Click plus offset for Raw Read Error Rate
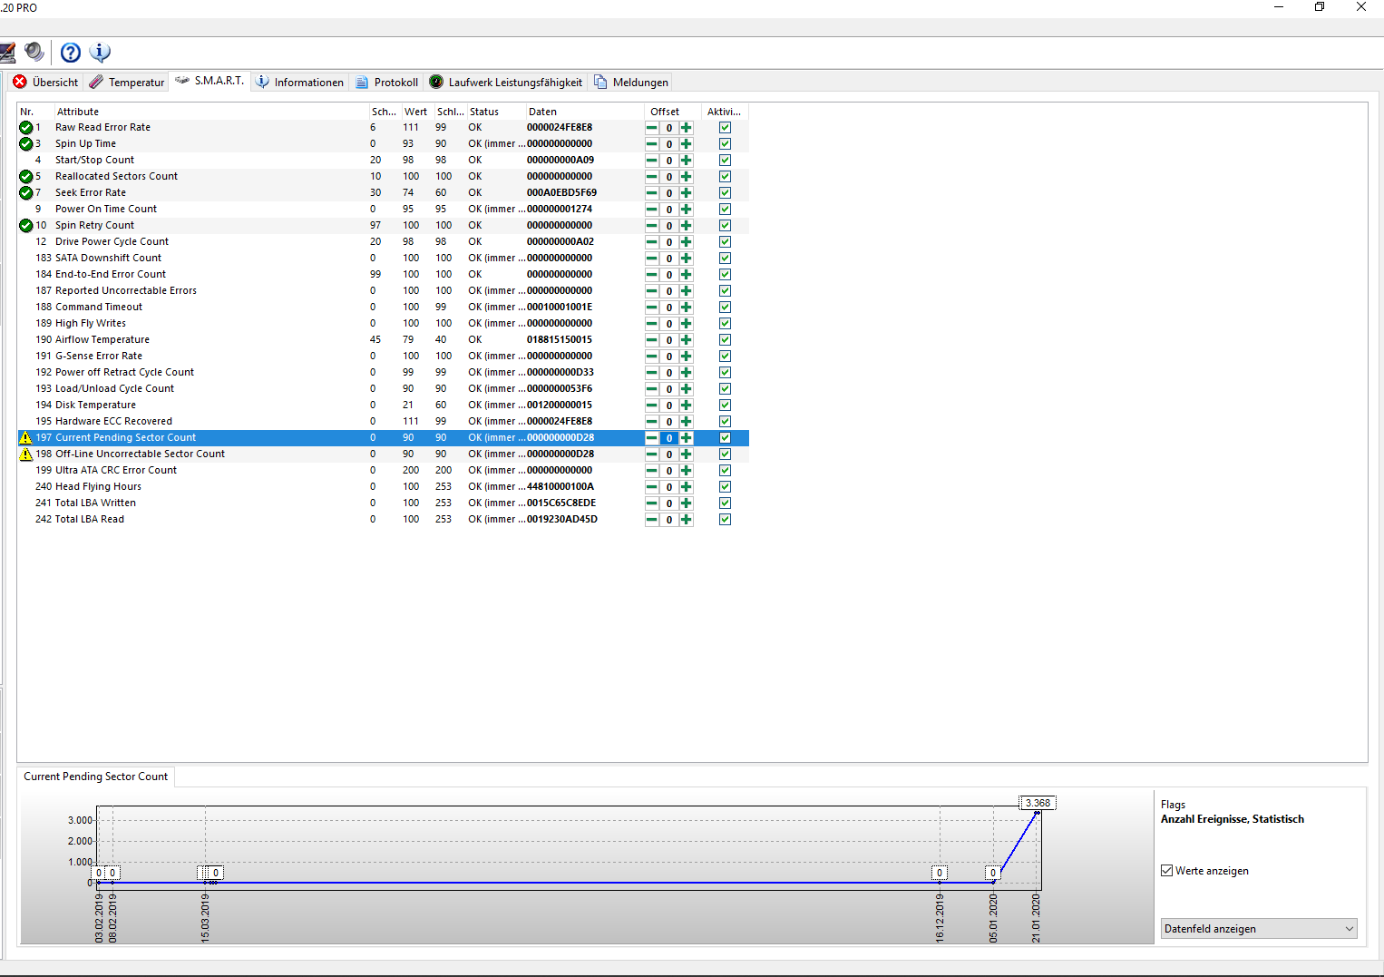This screenshot has width=1384, height=977. (687, 128)
